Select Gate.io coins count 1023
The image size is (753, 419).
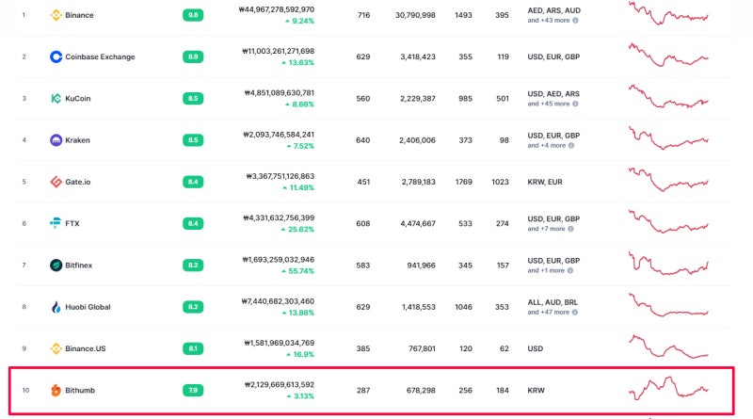click(x=500, y=182)
